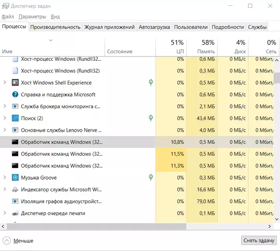This screenshot has height=251, width=280.
Task: Click the Task Manager title bar icon
Action: point(5,6)
